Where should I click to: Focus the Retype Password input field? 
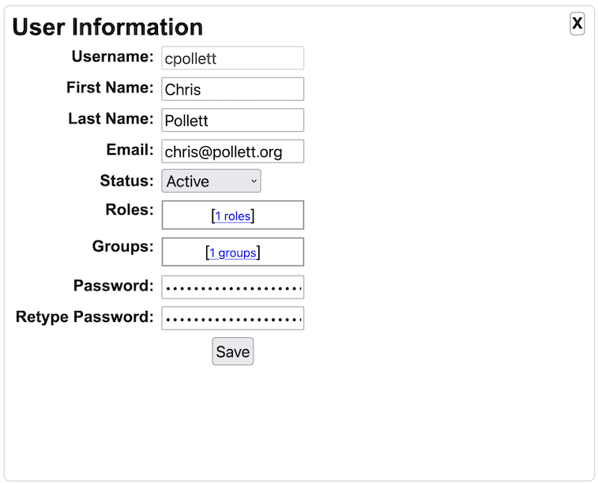(x=232, y=318)
